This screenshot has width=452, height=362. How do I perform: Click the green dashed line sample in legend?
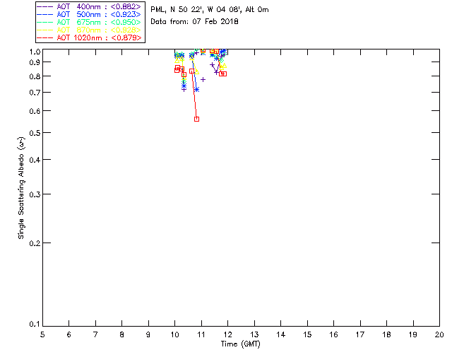(x=45, y=22)
